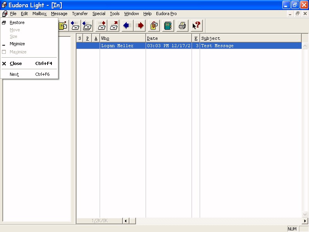Open the Tools menu
Viewport: 309px width, 232px height.
115,14
